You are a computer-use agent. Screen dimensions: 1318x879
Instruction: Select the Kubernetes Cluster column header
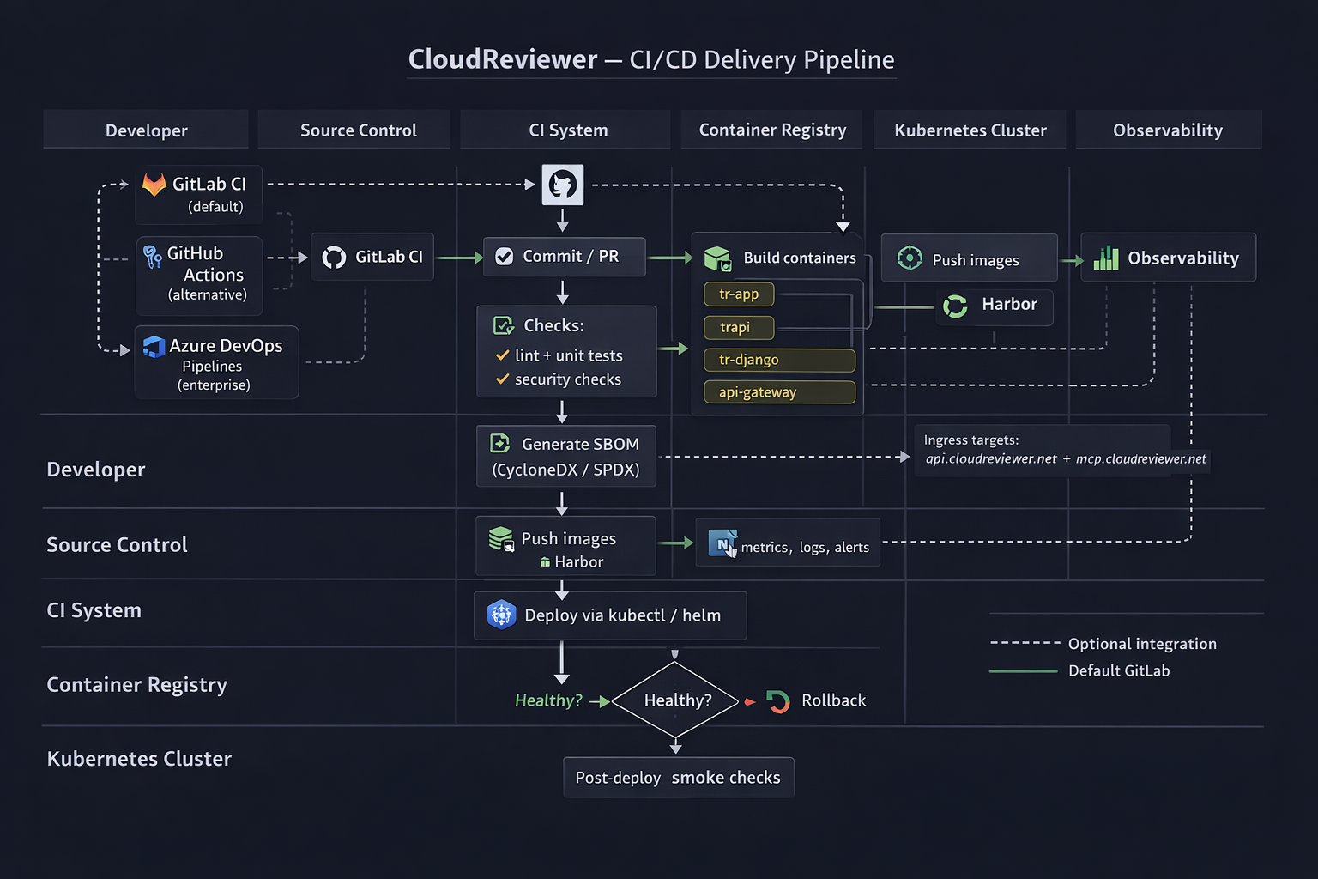point(970,130)
